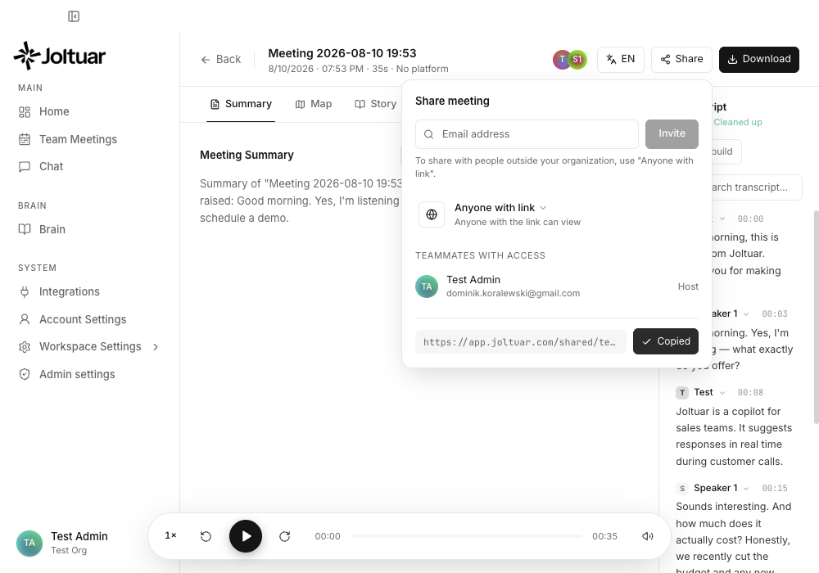Click the meeting title text
The height and width of the screenshot is (573, 819).
(x=342, y=53)
